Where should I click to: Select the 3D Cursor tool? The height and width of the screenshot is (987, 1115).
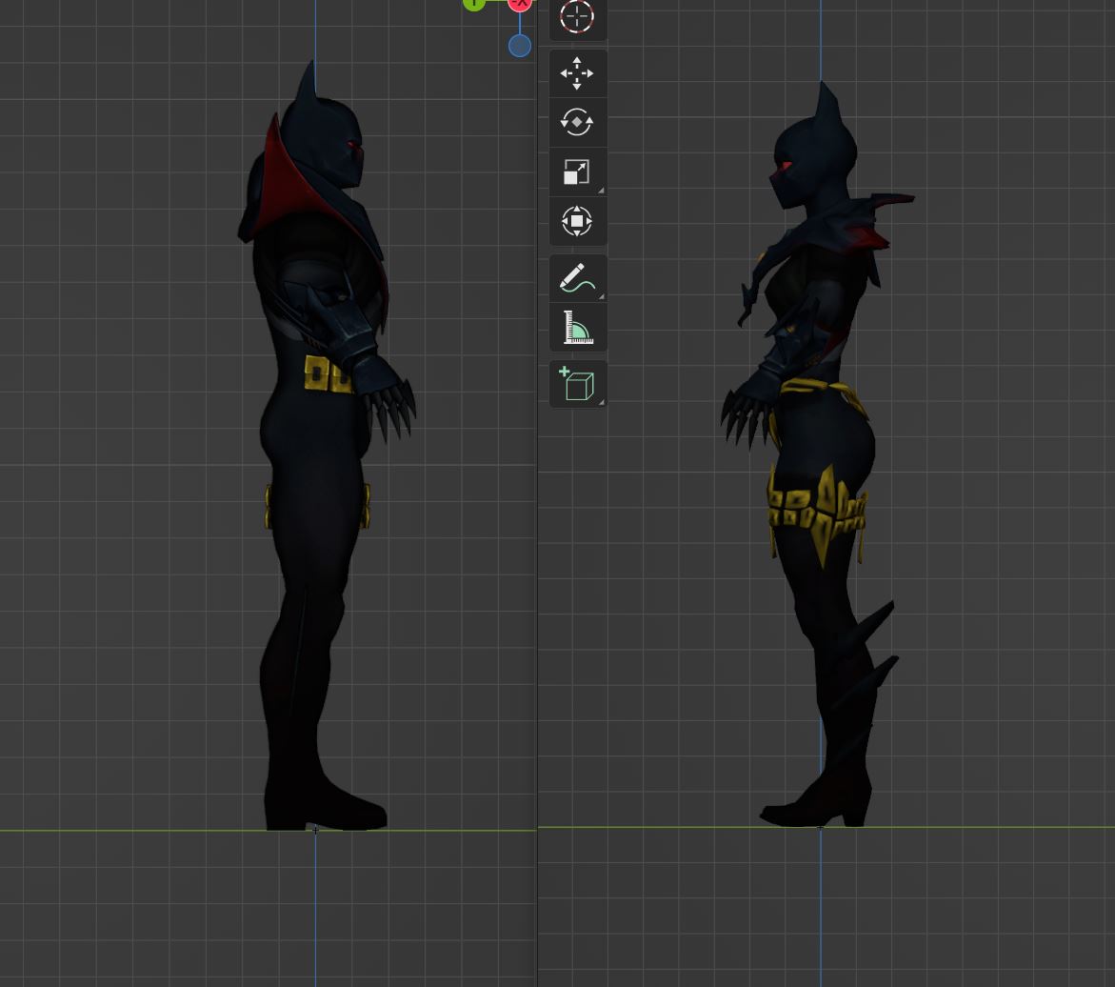point(577,17)
